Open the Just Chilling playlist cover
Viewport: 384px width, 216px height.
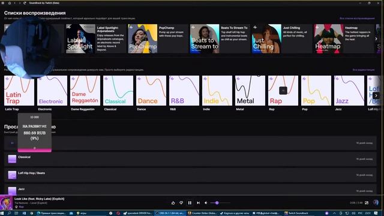click(266, 38)
